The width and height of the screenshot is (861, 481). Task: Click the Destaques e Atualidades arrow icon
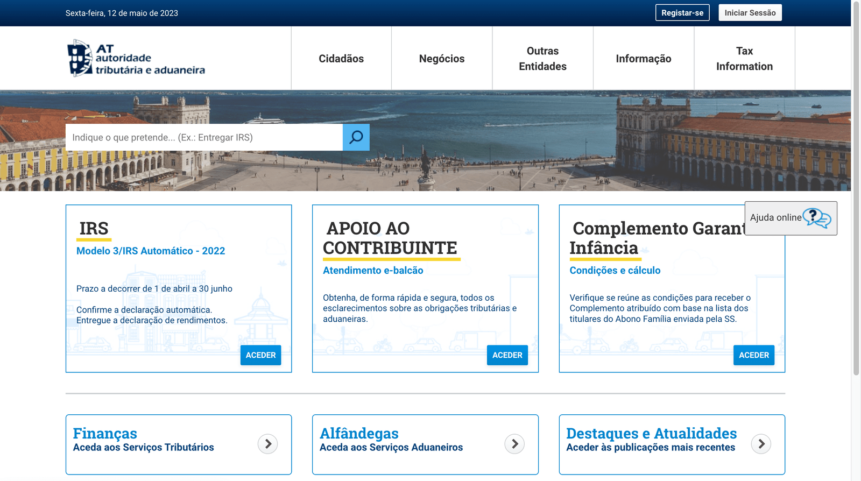[761, 444]
